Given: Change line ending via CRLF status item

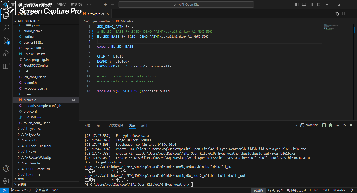Looking at the screenshot, I should 326,190.
